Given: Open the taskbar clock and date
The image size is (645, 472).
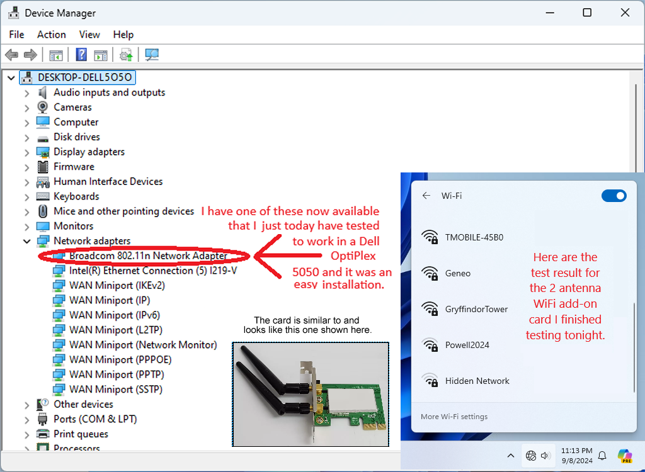Looking at the screenshot, I should point(577,456).
